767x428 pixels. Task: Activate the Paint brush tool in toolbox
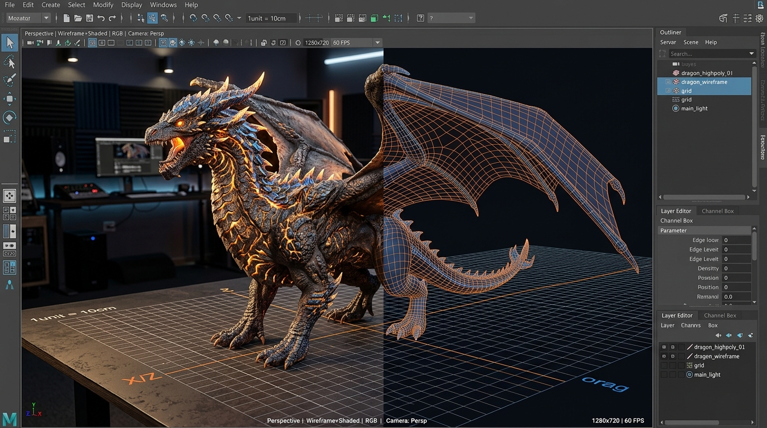[x=9, y=80]
